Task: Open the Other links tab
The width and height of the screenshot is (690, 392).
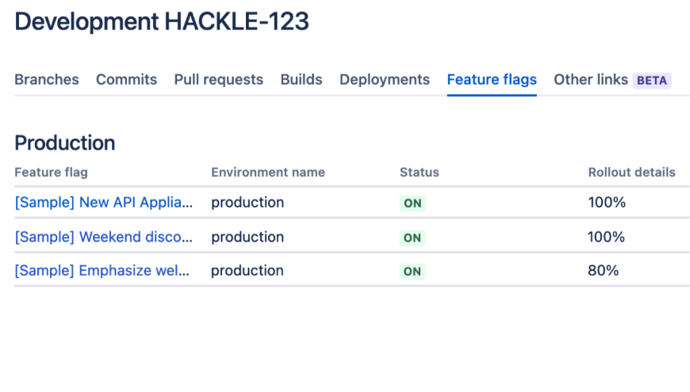Action: 591,79
